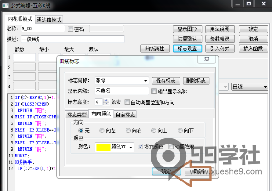Click the main window 取消 button
The image size is (272, 191).
click(x=253, y=39)
